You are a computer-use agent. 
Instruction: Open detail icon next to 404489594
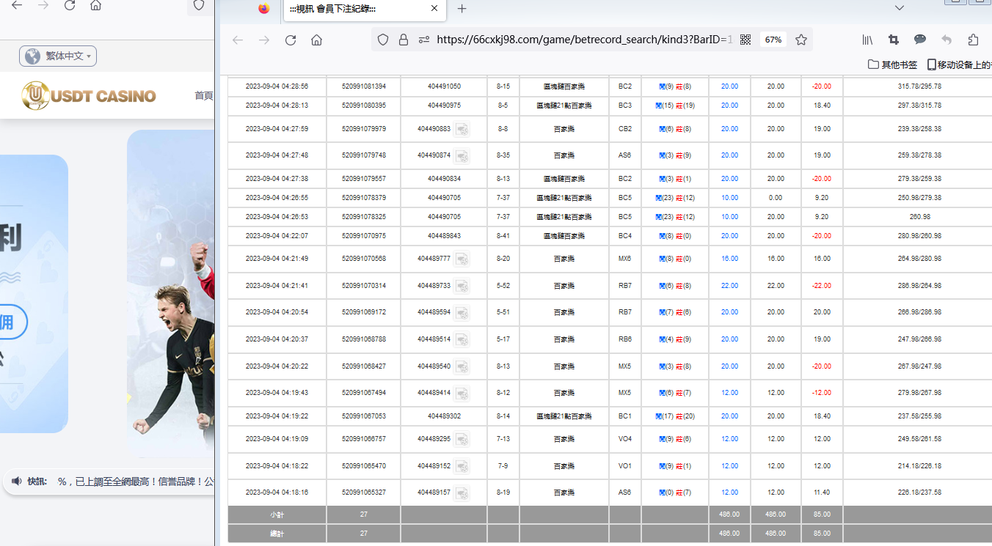point(462,312)
